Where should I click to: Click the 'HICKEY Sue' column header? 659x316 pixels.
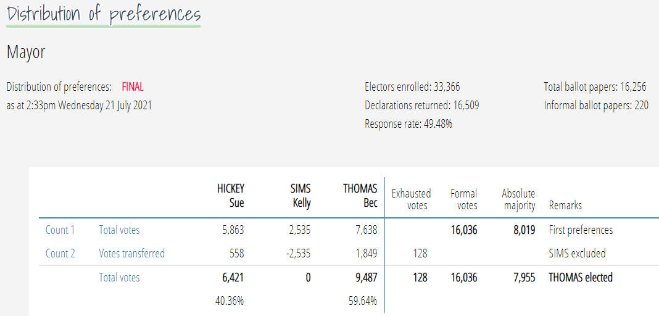230,196
